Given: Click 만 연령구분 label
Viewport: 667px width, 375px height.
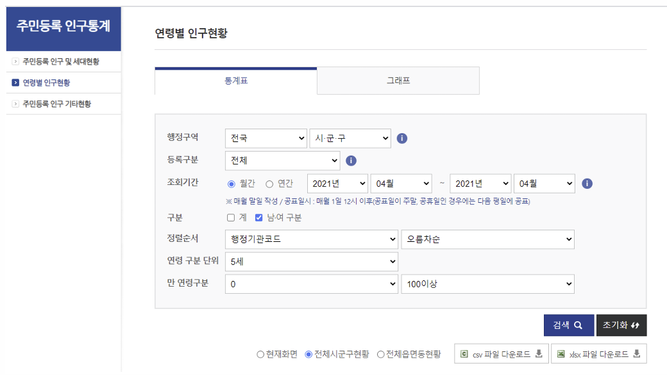Looking at the screenshot, I should point(187,283).
